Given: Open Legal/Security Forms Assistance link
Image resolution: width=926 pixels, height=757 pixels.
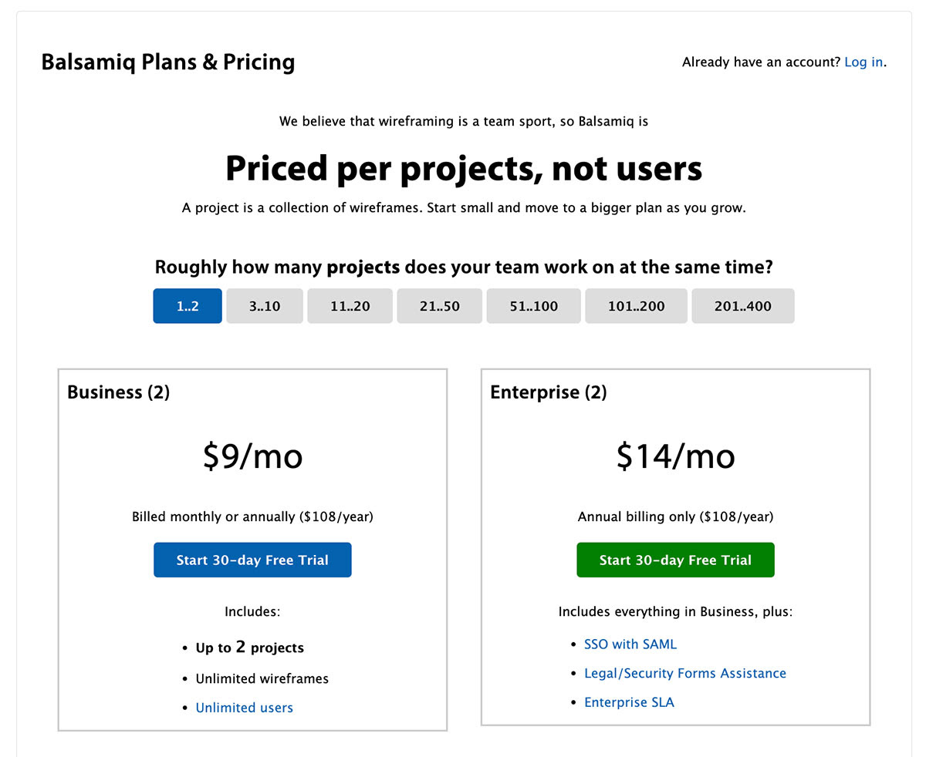Looking at the screenshot, I should (684, 674).
